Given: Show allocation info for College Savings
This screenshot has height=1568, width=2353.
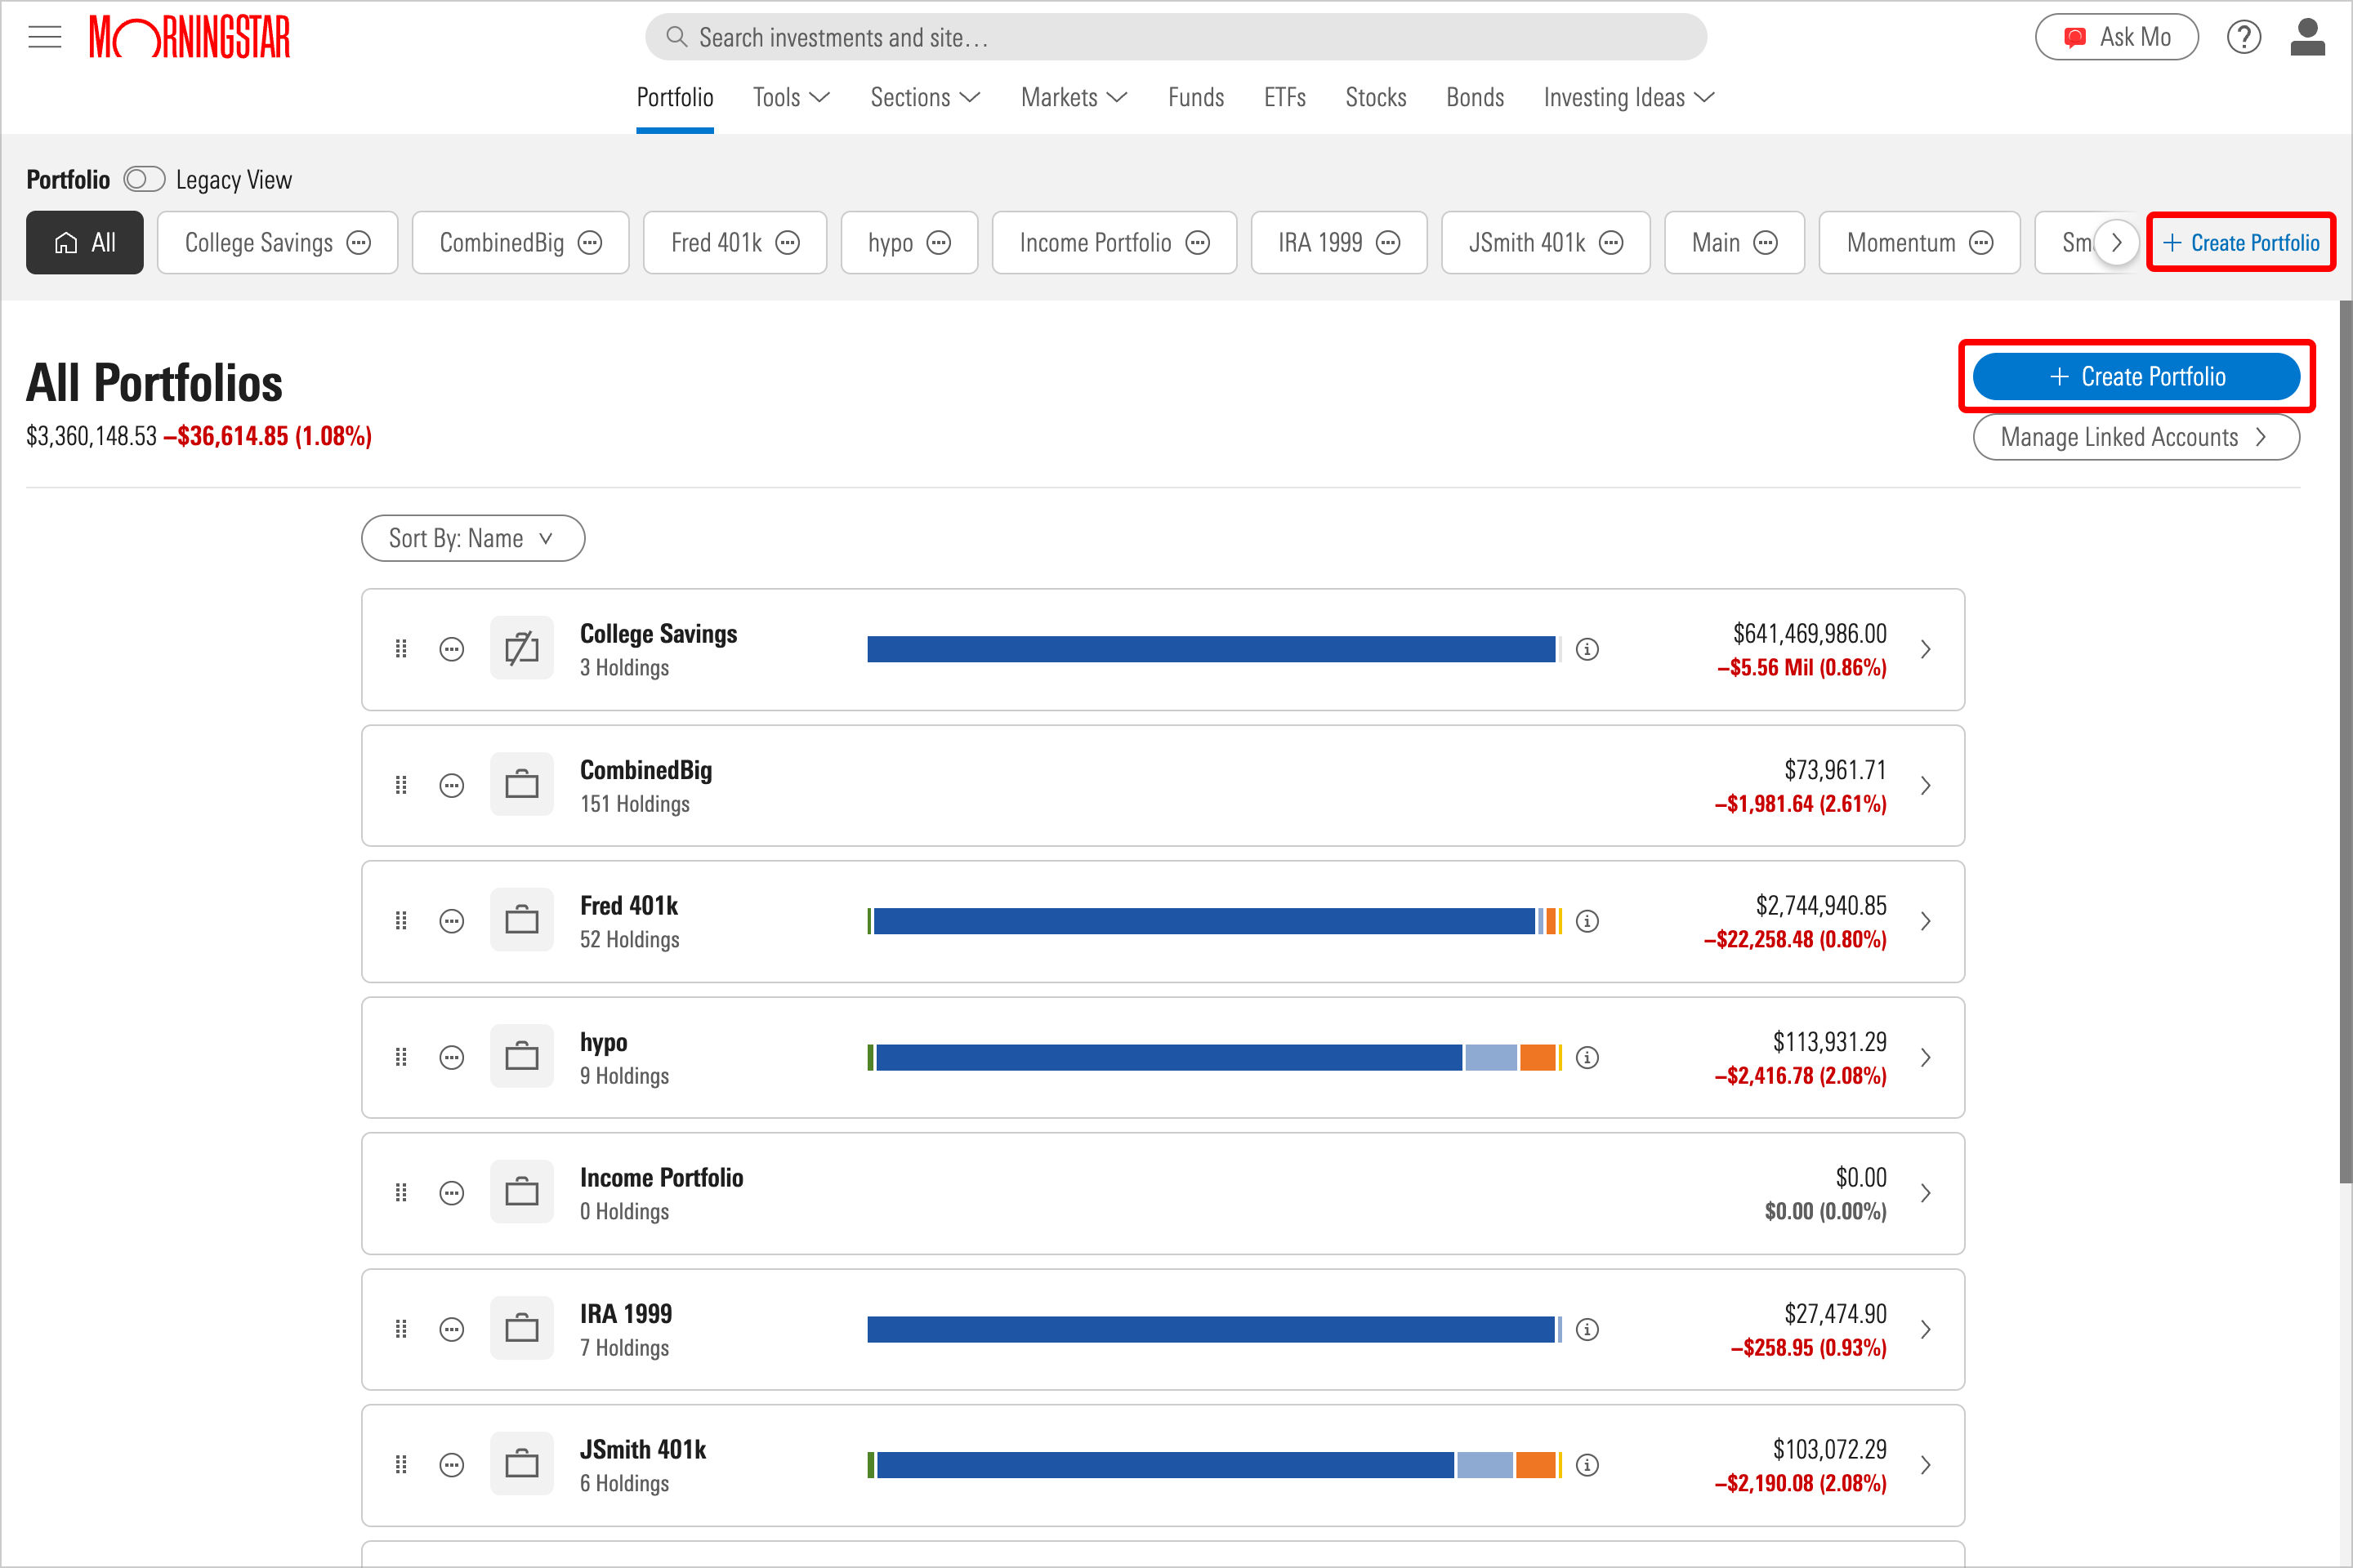Looking at the screenshot, I should tap(1587, 649).
